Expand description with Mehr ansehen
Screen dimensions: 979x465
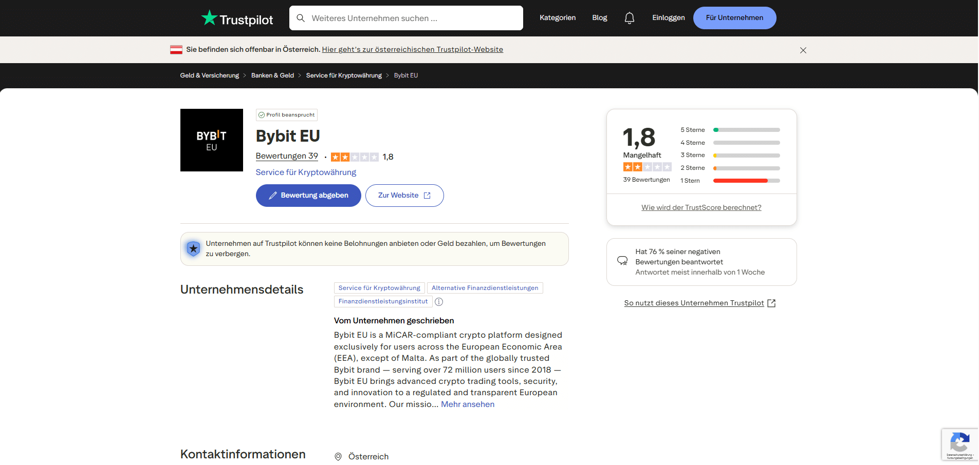[x=468, y=404]
